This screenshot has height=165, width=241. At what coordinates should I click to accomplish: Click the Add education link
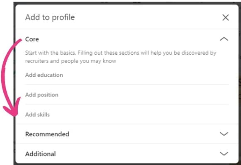point(44,75)
